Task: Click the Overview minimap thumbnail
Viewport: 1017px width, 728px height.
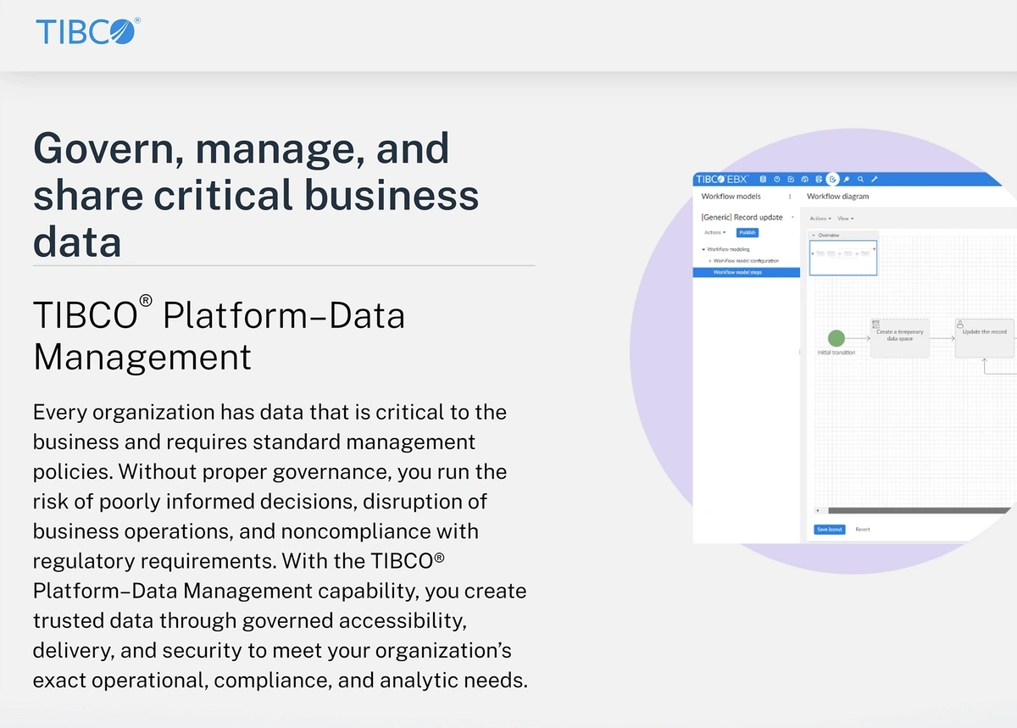Action: coord(843,257)
